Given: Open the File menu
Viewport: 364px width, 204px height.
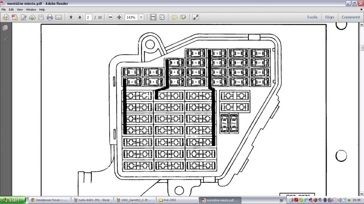Looking at the screenshot, I should tap(4, 9).
